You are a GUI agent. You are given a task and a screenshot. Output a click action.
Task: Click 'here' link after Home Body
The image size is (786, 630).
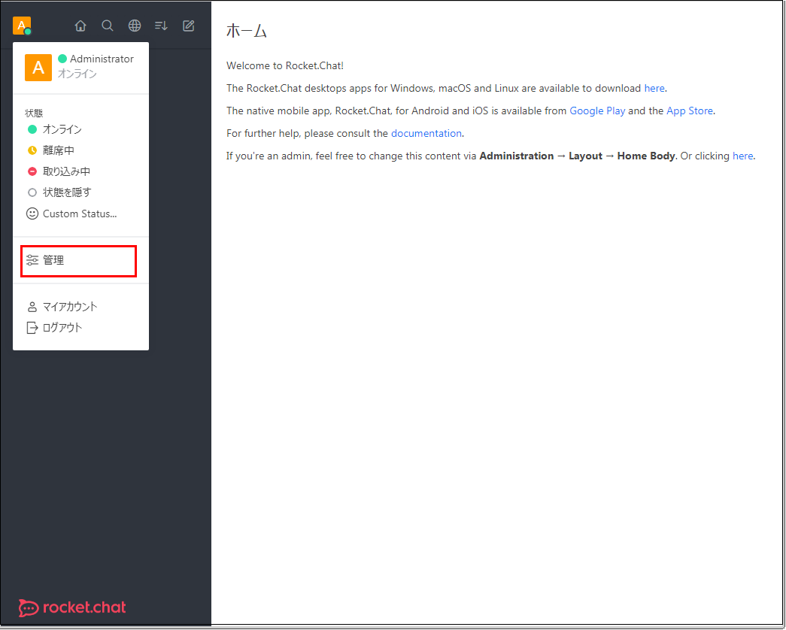point(742,156)
